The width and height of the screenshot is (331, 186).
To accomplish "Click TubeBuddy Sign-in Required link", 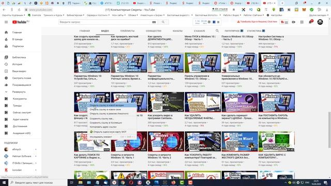I will [x=257, y=22].
